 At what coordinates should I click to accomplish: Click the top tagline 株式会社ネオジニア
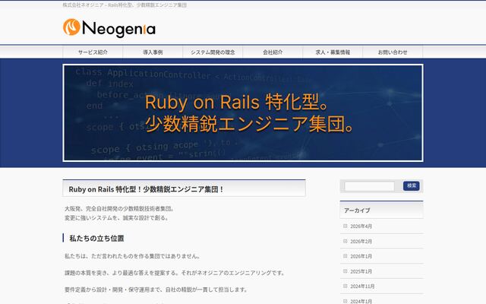(x=125, y=5)
